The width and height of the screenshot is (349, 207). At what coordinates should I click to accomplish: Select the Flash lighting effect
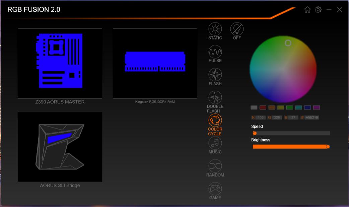[x=215, y=75]
